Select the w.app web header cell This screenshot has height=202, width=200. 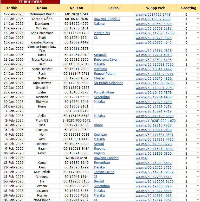156,8
